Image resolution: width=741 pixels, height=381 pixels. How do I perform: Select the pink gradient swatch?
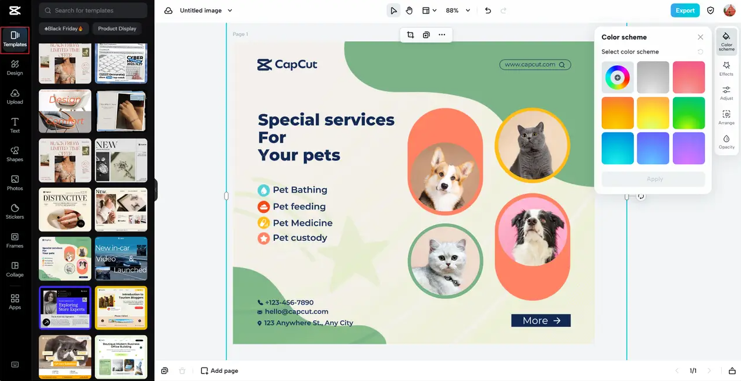click(689, 77)
